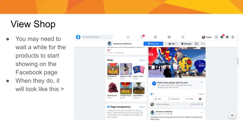
Task: Open the three-dot menu beside Message button
Action: click(203, 44)
